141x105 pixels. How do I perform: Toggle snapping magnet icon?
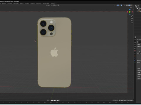54,5
